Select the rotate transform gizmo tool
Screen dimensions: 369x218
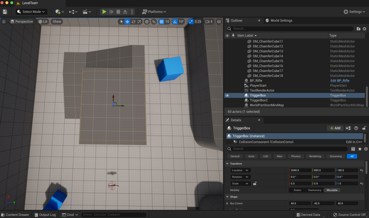point(133,22)
